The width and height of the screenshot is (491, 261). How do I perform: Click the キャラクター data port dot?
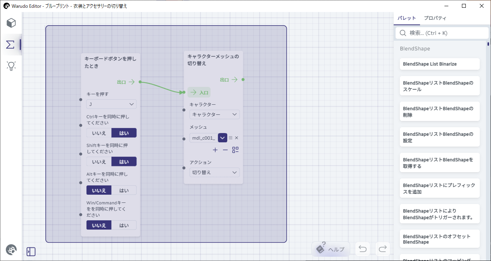click(184, 110)
